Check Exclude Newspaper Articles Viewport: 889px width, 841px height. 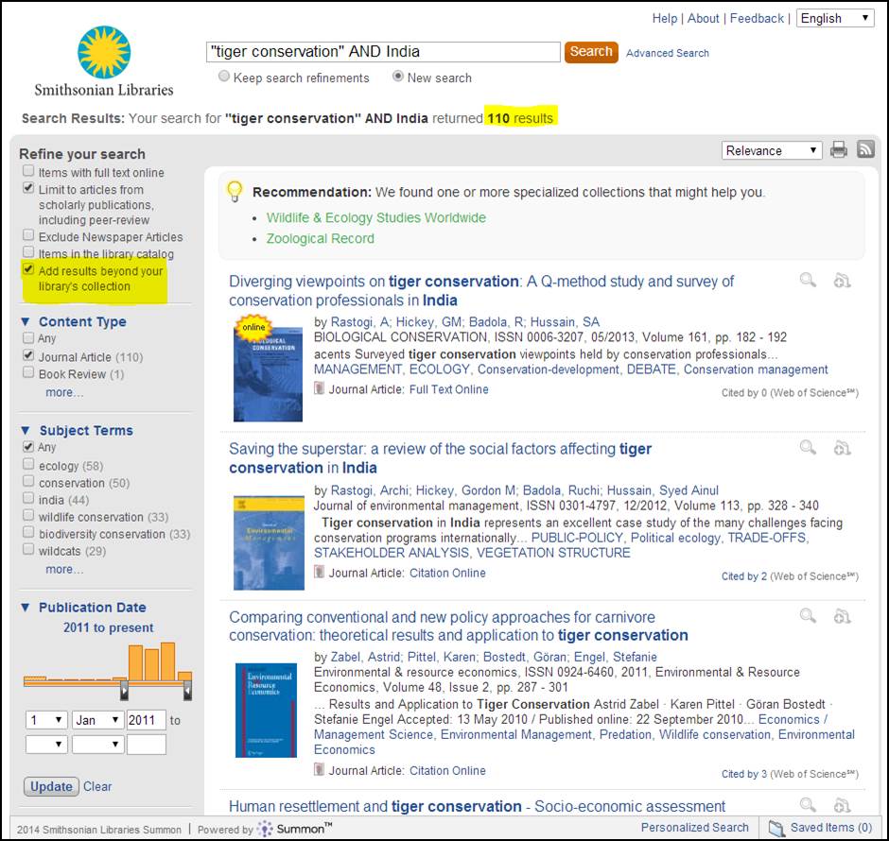pos(28,235)
